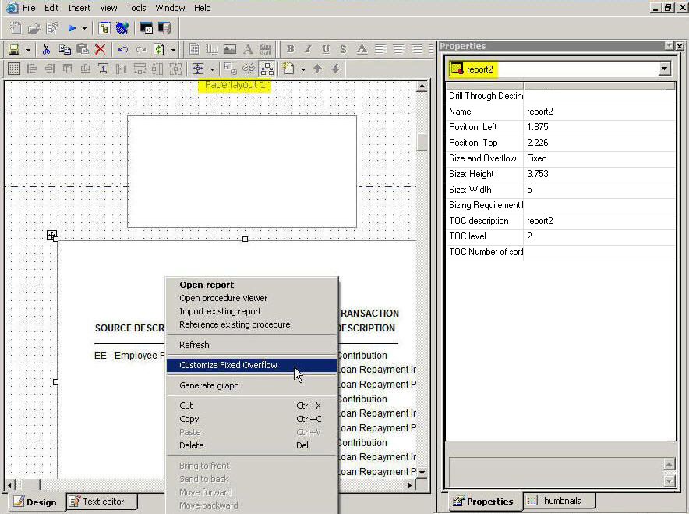The image size is (689, 514).
Task: Toggle Italic formatting button
Action: [x=308, y=49]
